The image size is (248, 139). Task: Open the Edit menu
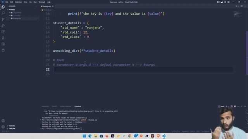[11, 2]
